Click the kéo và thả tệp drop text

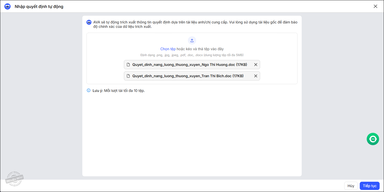tap(200, 49)
